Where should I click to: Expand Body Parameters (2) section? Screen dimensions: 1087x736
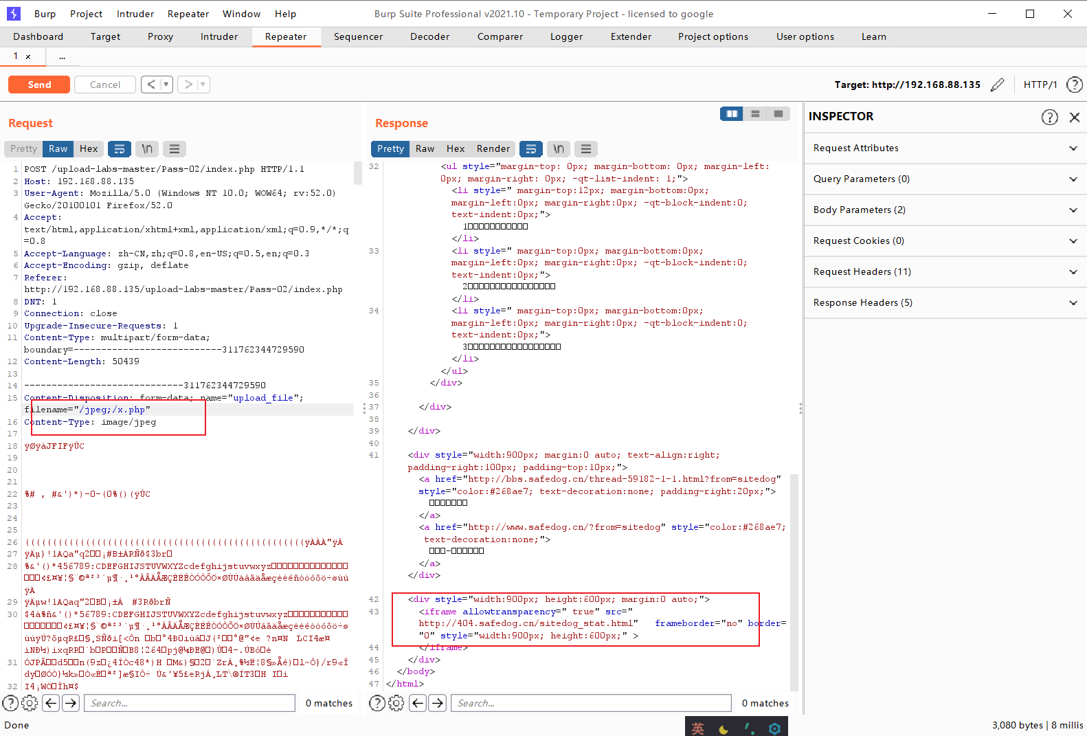[x=945, y=210]
